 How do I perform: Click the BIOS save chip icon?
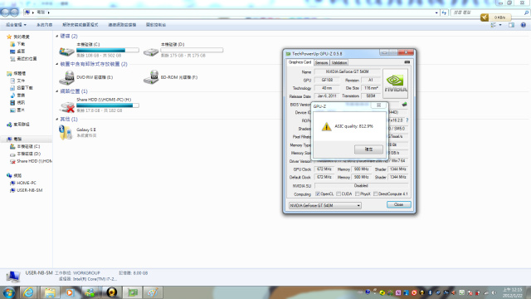click(x=404, y=105)
